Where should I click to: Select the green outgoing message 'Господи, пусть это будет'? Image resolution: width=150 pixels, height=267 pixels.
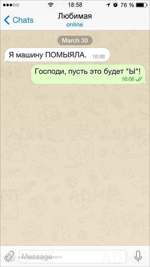(x=88, y=74)
